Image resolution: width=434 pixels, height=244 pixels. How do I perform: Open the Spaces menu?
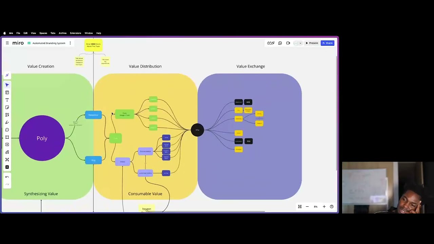pyautogui.click(x=43, y=33)
